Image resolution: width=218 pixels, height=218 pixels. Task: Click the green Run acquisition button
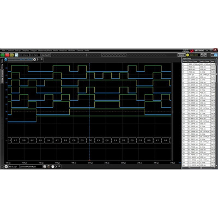coord(2,55)
